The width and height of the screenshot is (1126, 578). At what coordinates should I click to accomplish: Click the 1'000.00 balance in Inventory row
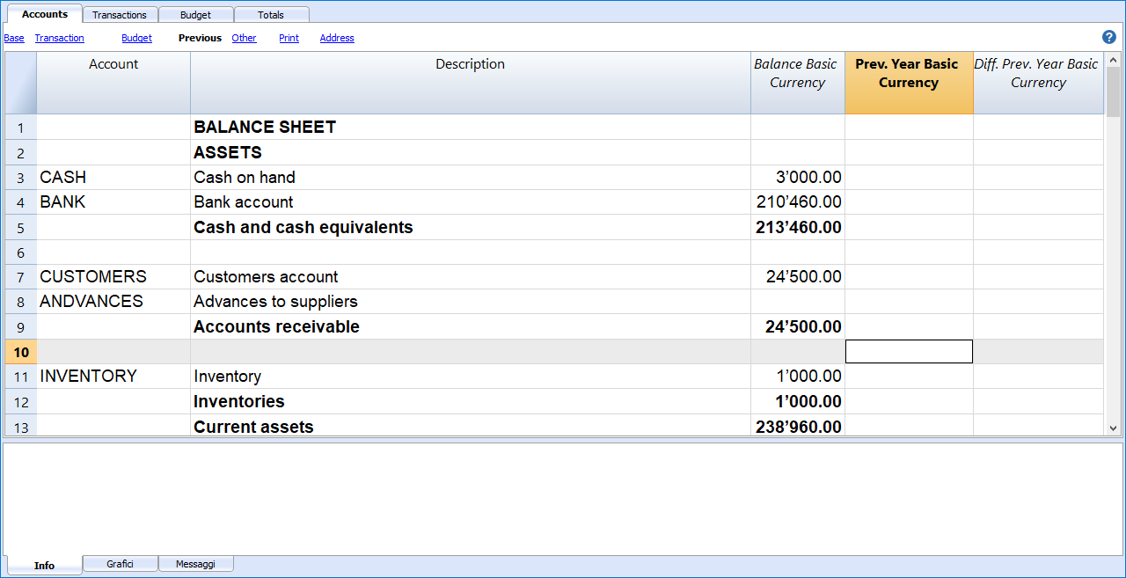click(x=798, y=377)
